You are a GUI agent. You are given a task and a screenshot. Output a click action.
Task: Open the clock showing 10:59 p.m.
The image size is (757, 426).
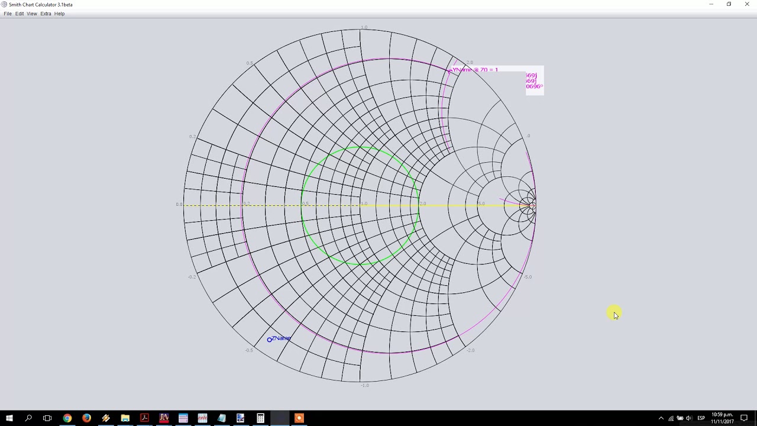(722, 418)
